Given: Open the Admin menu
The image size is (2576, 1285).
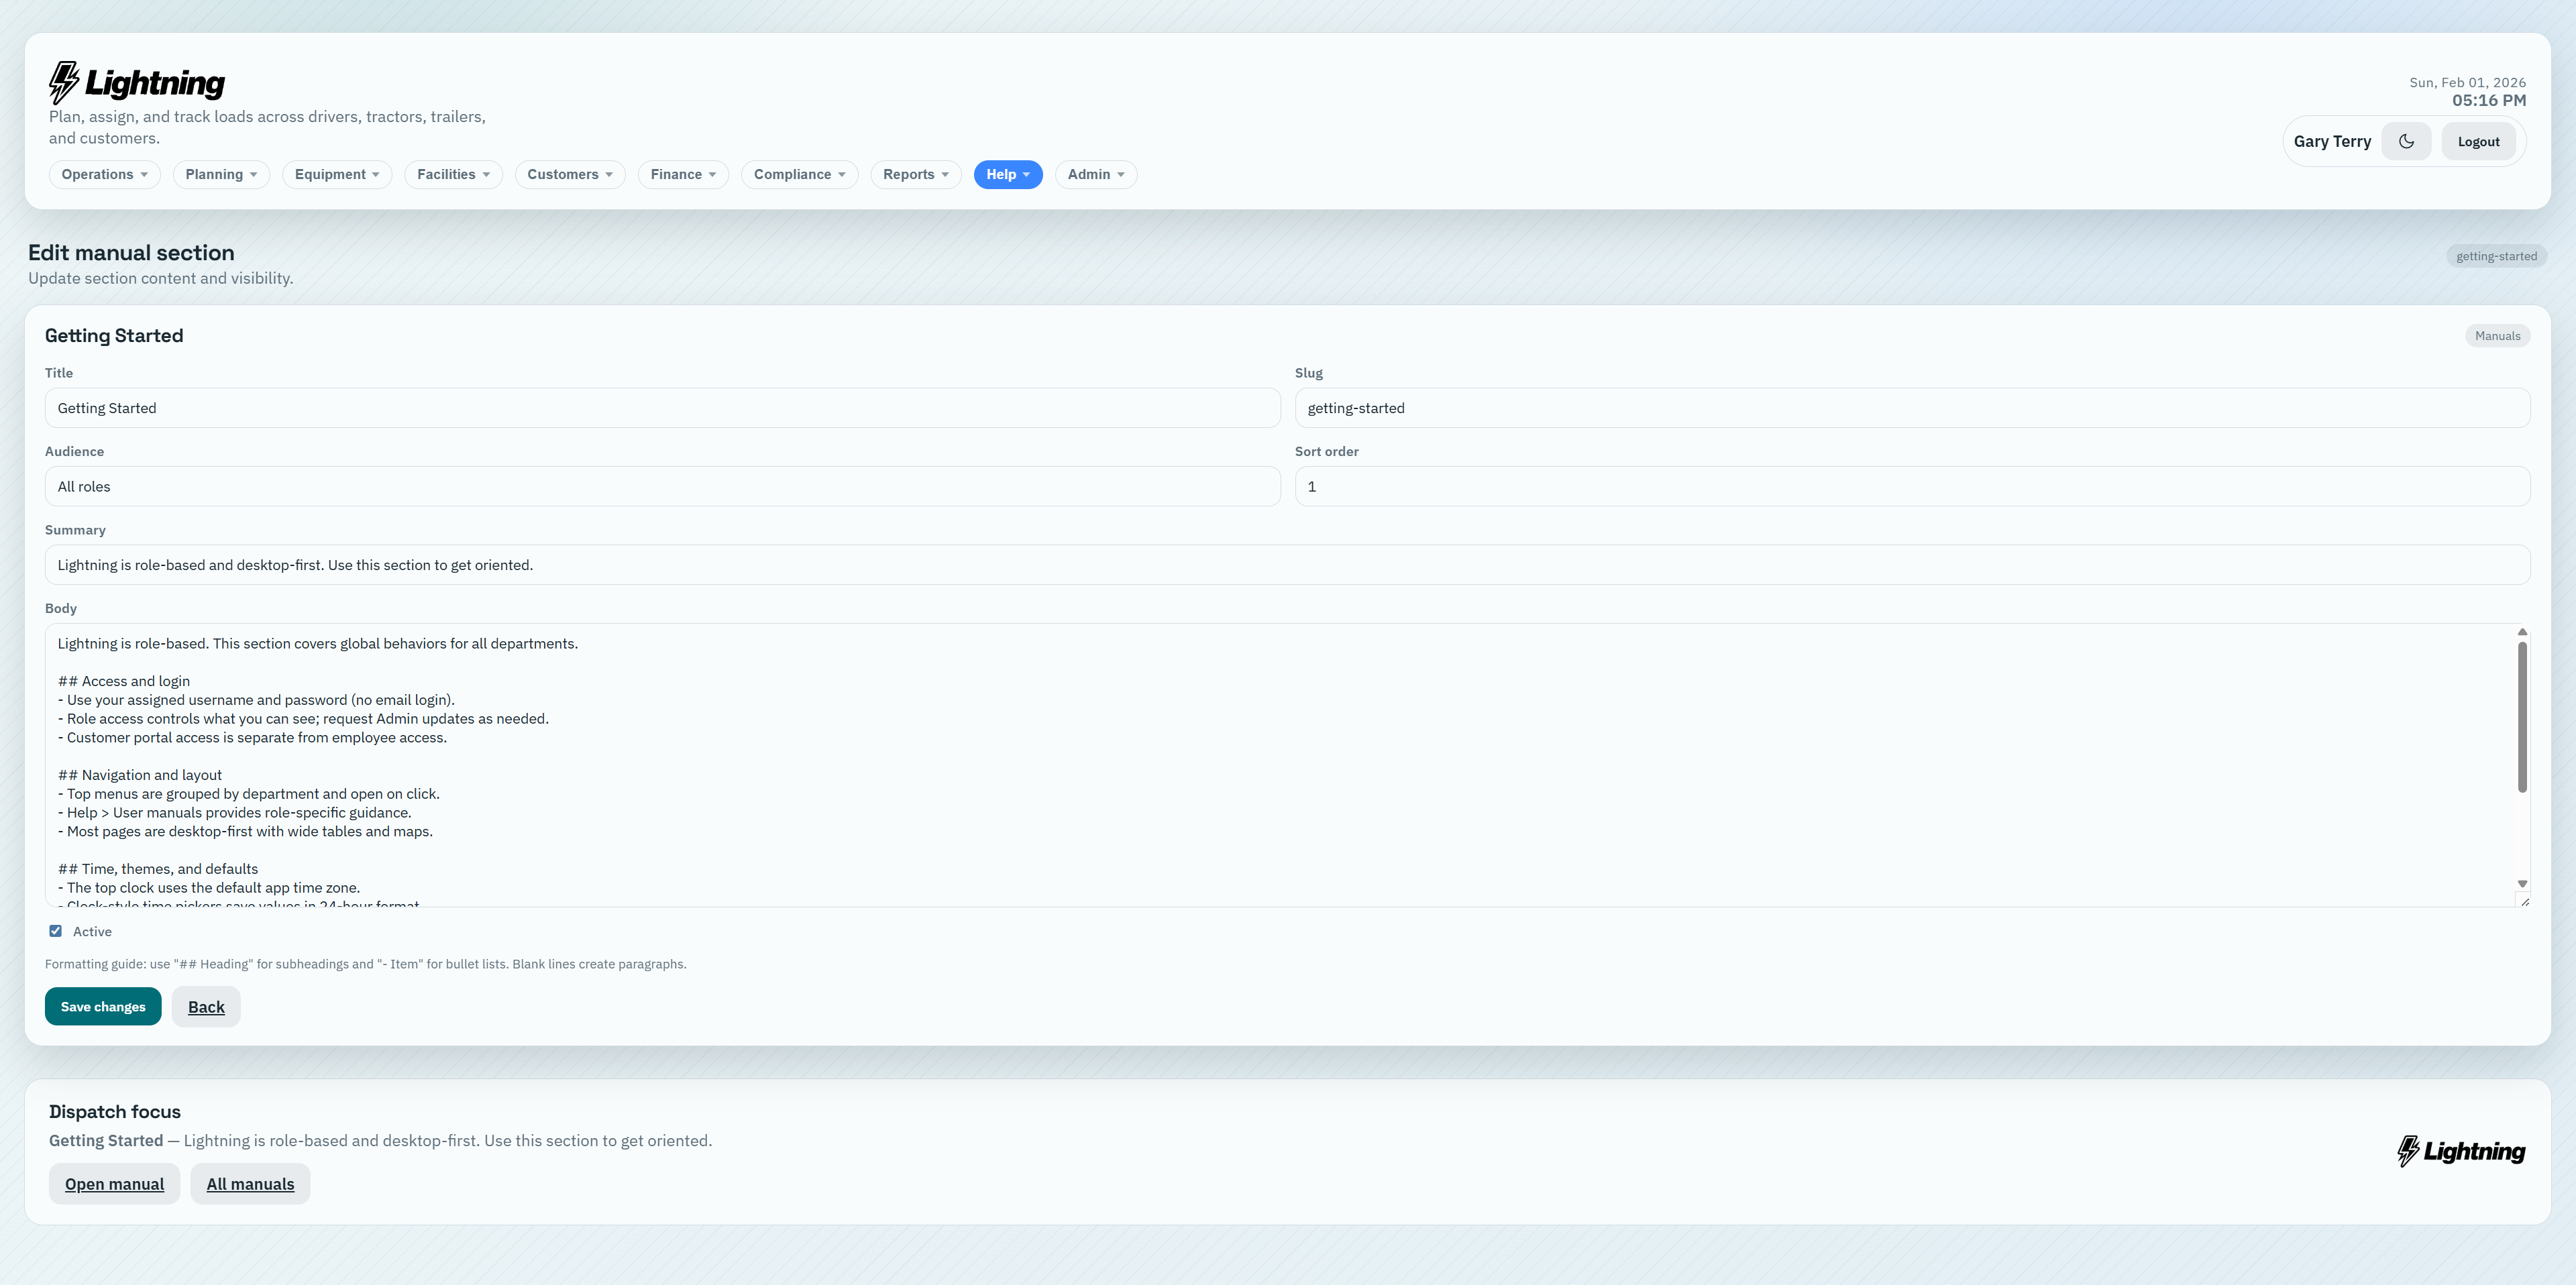Looking at the screenshot, I should coord(1095,174).
